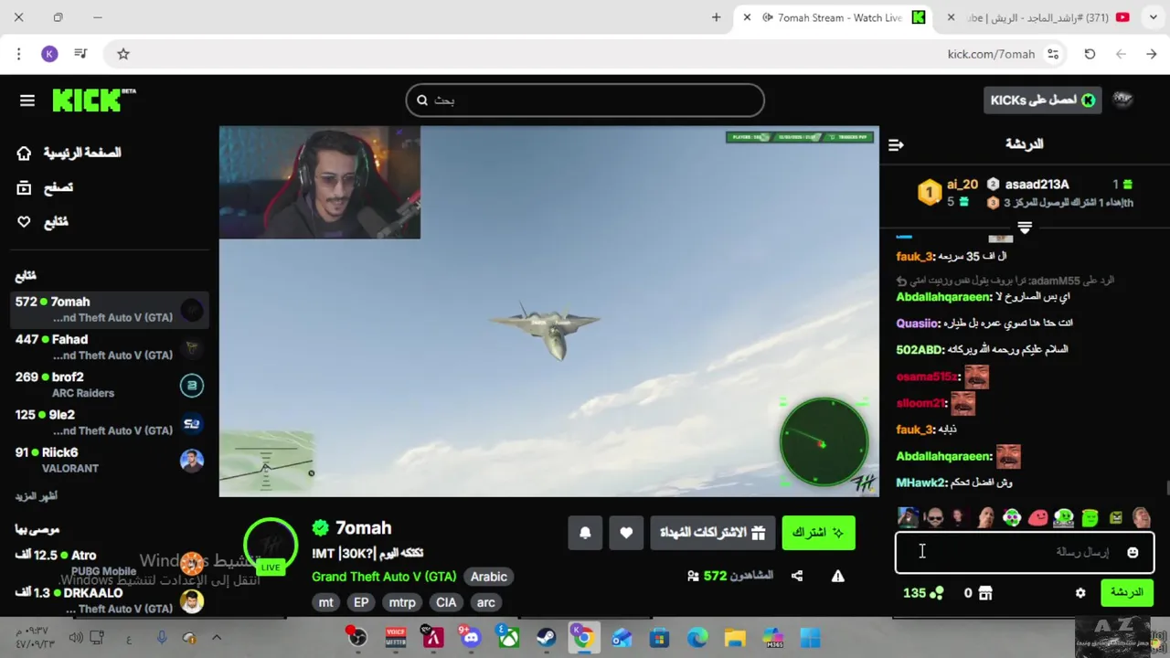Insert the red blob emote
The image size is (1170, 658).
pyautogui.click(x=1038, y=518)
